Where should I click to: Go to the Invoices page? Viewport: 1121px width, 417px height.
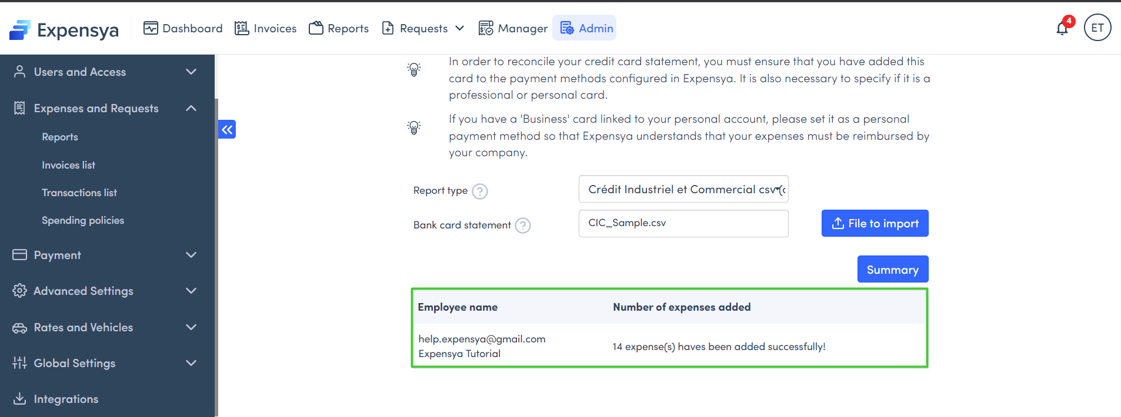pos(265,28)
